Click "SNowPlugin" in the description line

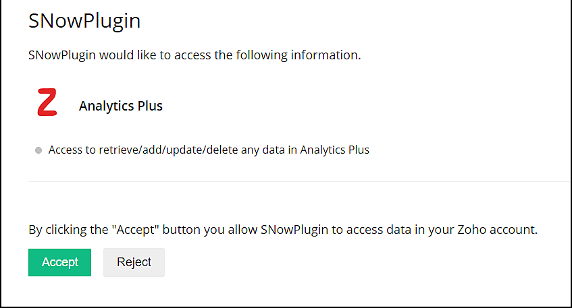(62, 55)
